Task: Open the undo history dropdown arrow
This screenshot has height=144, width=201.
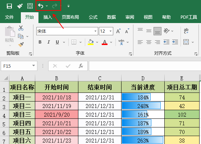Action: (47, 6)
